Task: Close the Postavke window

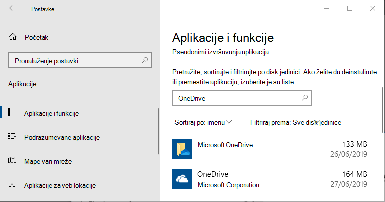Action: [372, 8]
